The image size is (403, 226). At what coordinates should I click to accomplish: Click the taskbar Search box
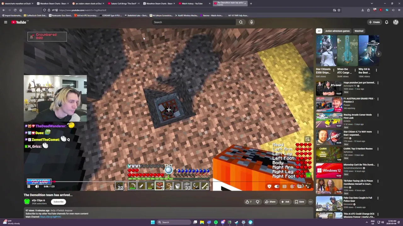[x=174, y=222]
